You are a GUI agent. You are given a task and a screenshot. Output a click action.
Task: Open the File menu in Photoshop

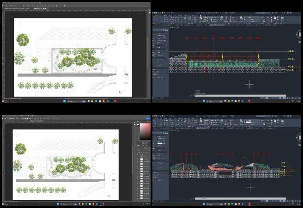pos(4,117)
